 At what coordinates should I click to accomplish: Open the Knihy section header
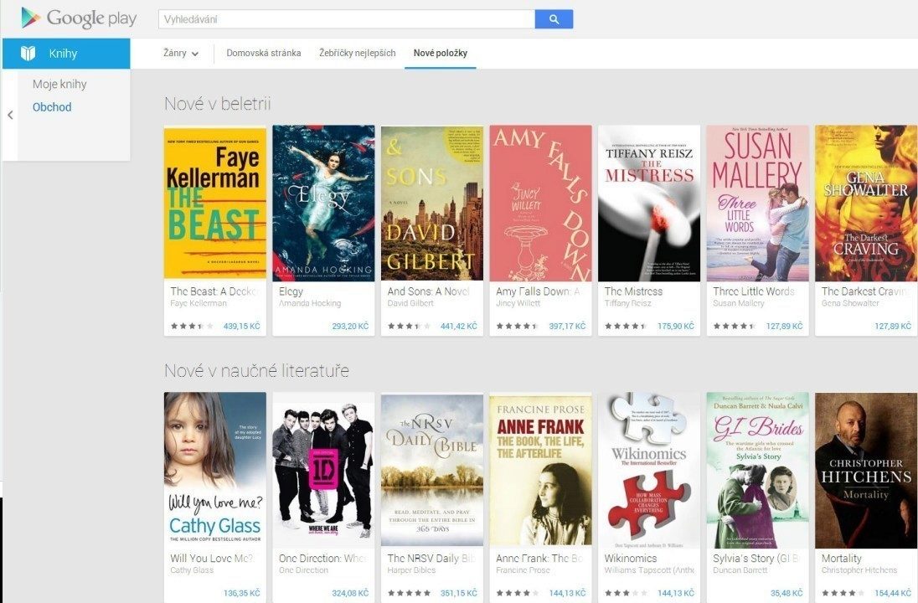tap(66, 54)
